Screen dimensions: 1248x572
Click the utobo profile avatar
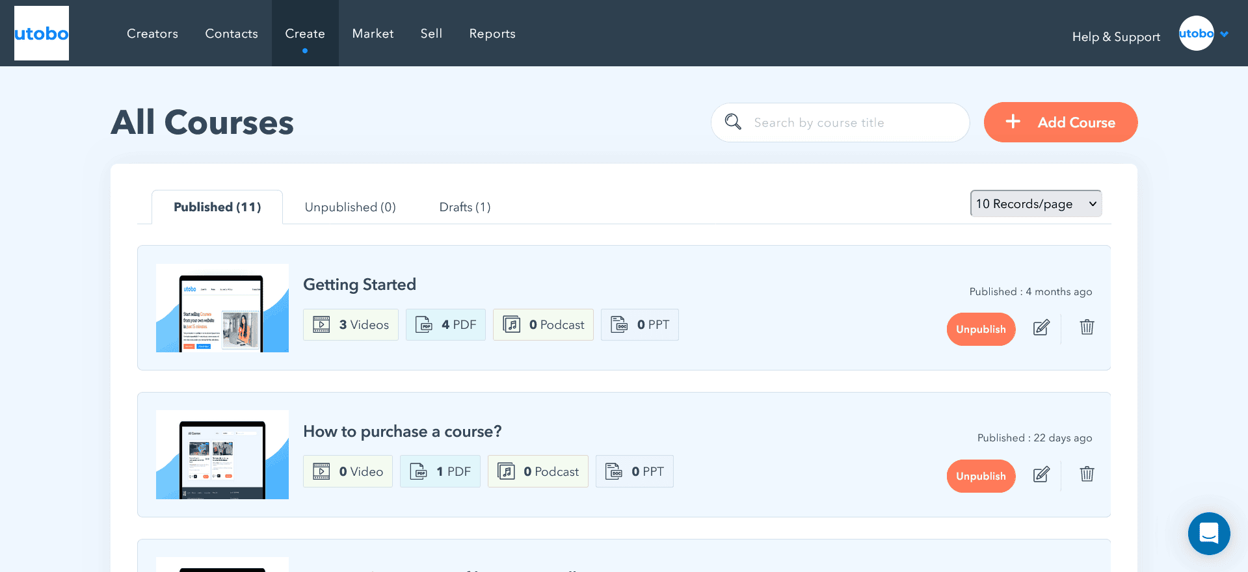[x=1196, y=33]
